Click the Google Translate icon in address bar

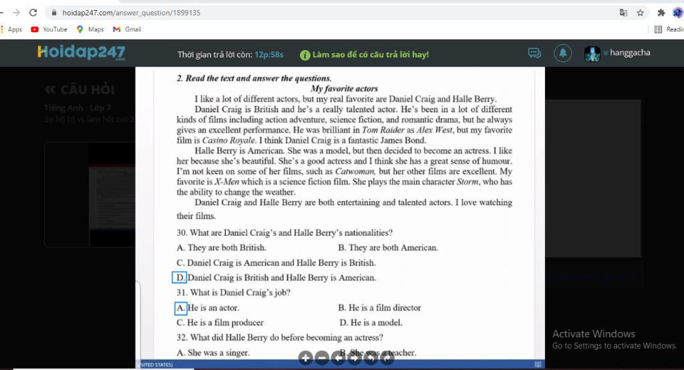pyautogui.click(x=623, y=13)
